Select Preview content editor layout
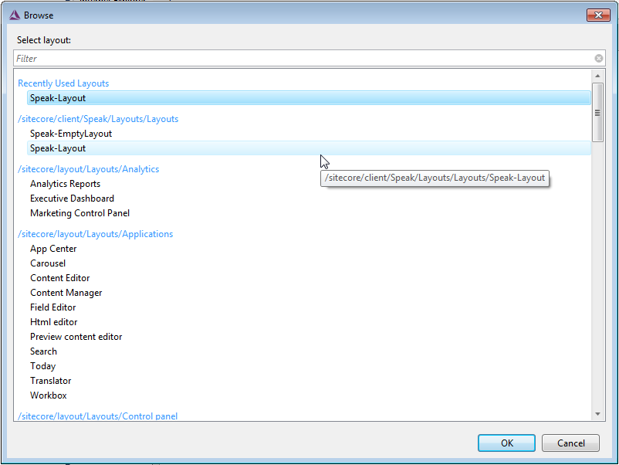 309,337
